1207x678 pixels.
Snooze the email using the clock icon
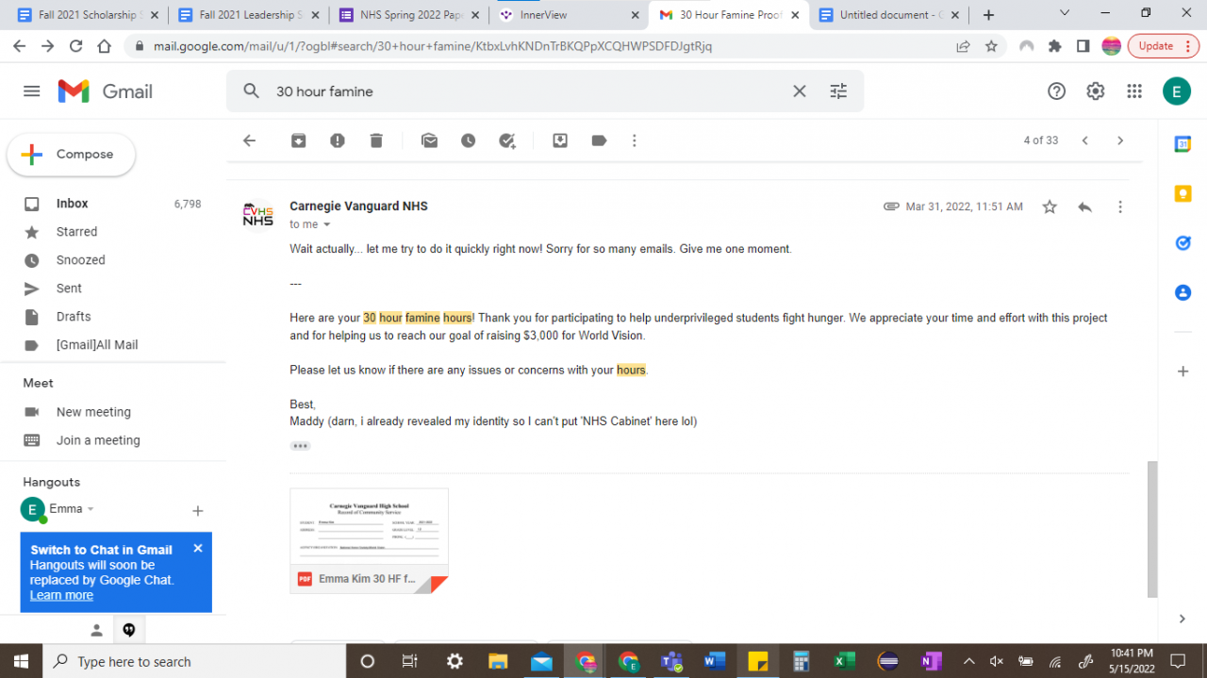(469, 141)
